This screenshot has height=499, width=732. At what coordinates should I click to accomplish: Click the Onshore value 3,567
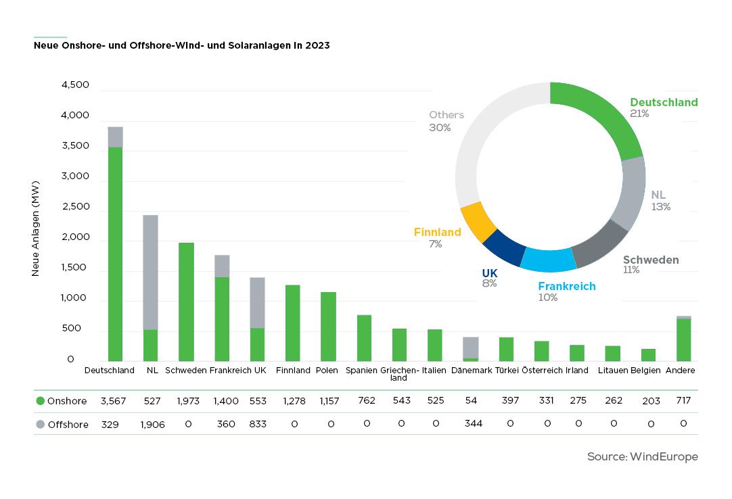point(113,401)
